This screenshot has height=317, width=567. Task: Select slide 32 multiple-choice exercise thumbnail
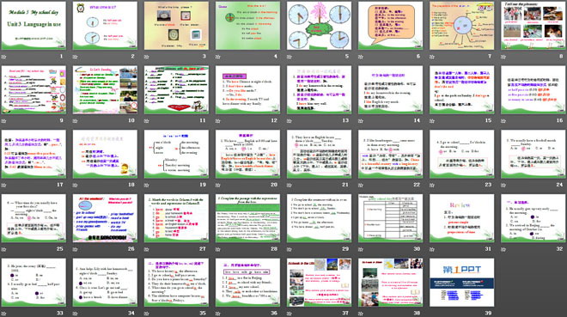[533, 218]
